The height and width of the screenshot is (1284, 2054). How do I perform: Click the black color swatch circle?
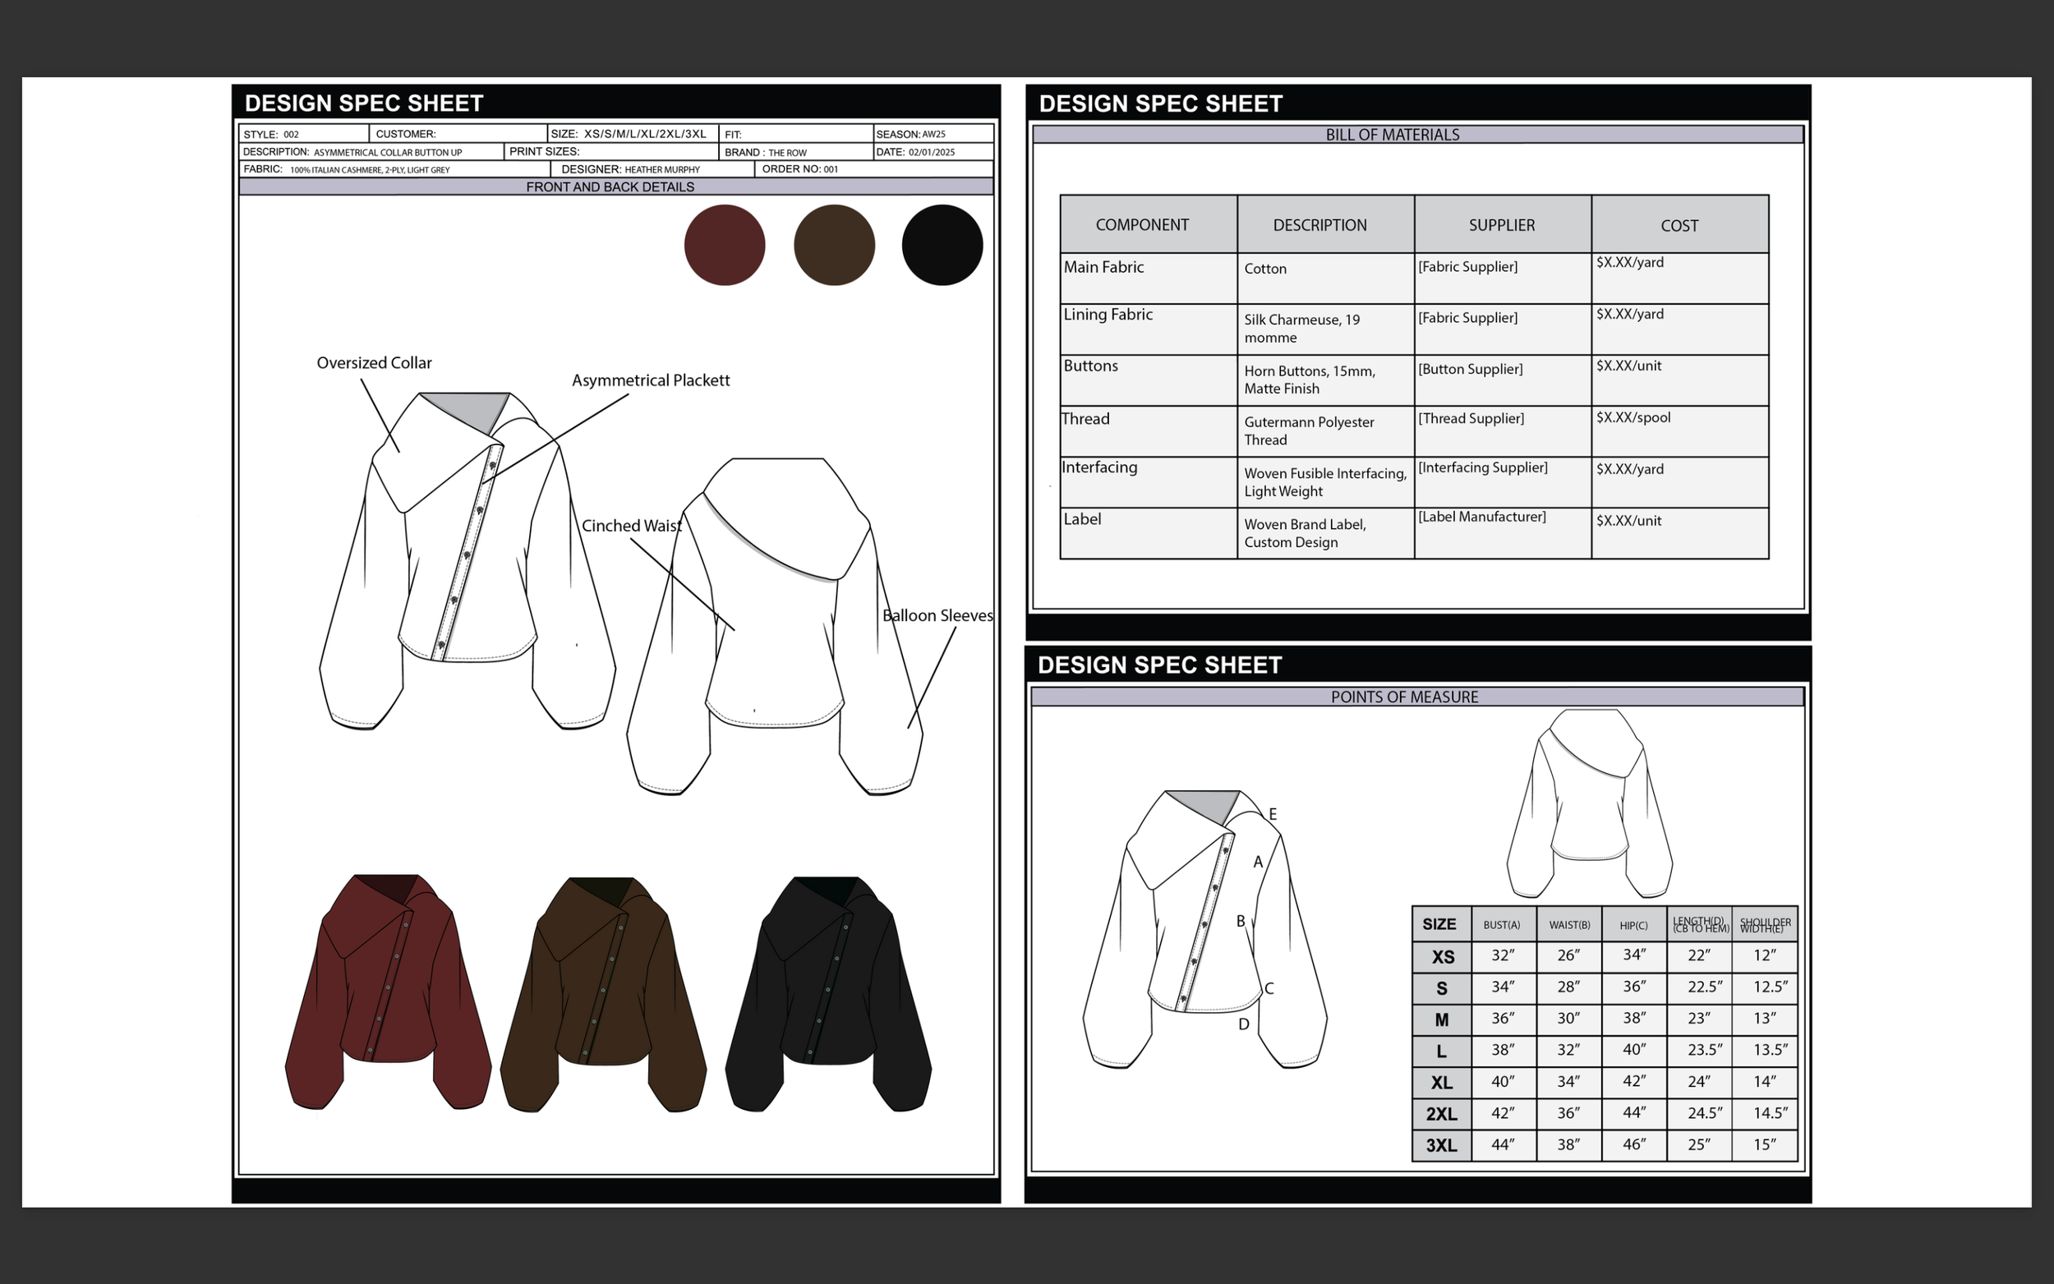click(x=942, y=246)
